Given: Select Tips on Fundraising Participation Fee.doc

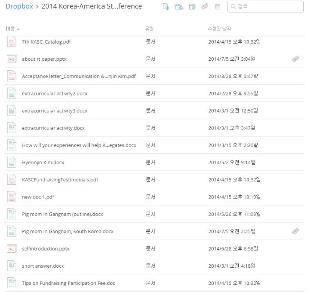Looking at the screenshot, I should (68, 283).
